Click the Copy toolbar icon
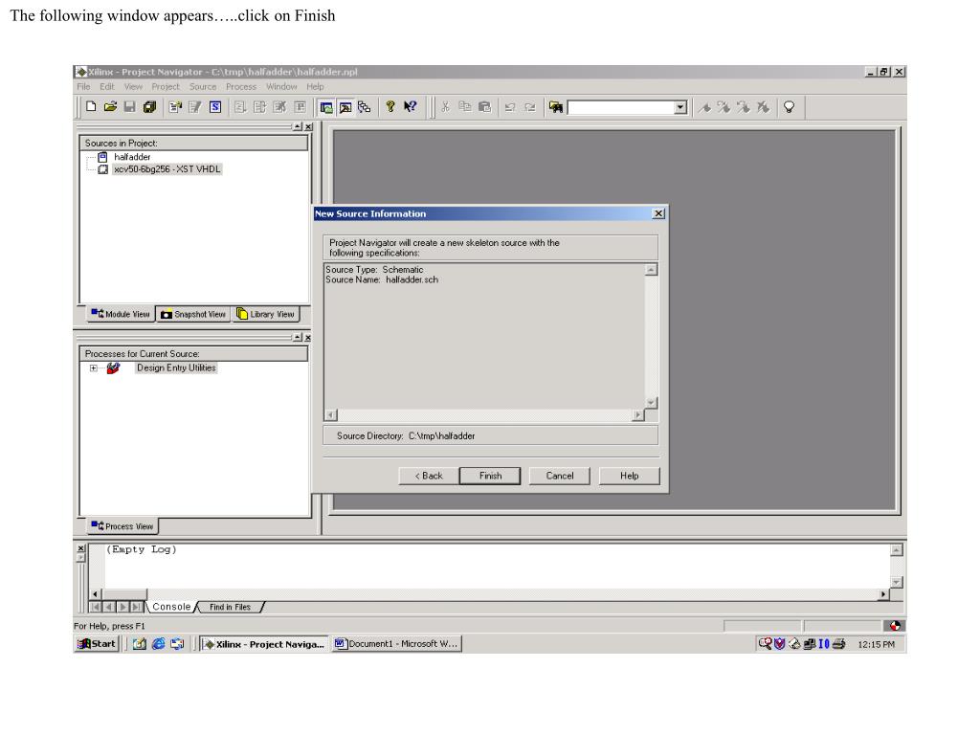 [465, 107]
